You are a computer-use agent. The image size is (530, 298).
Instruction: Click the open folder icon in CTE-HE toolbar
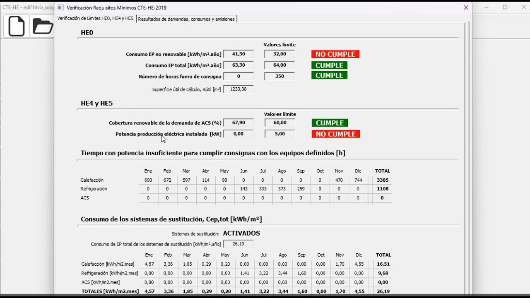(42, 26)
